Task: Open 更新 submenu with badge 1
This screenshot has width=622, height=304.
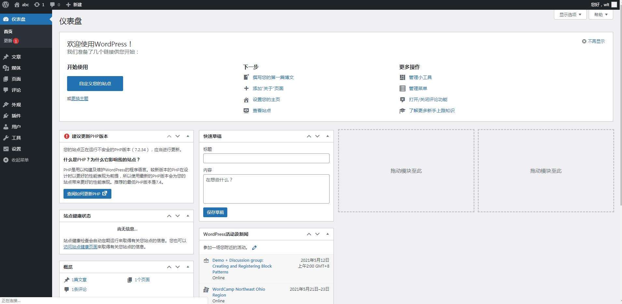Action: [x=11, y=41]
